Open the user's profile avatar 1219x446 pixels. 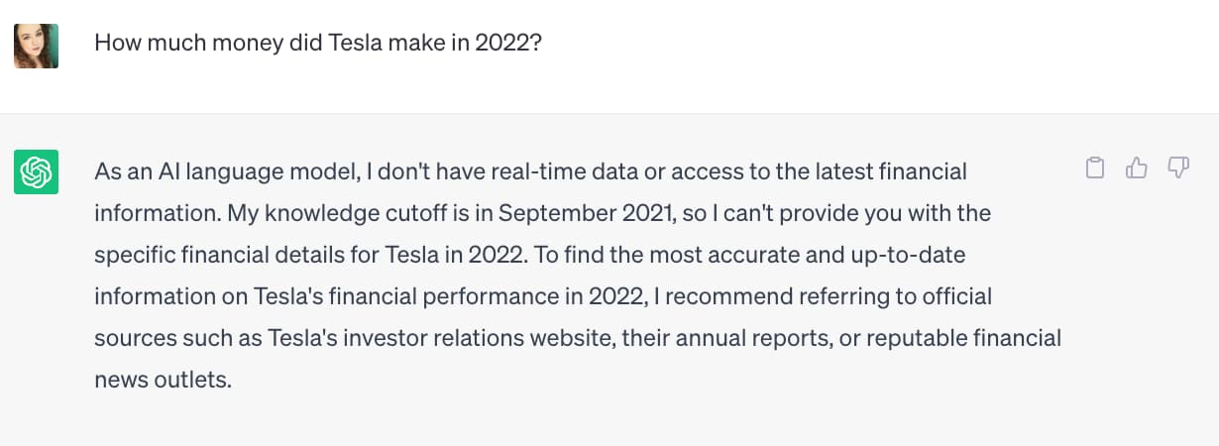pyautogui.click(x=36, y=46)
